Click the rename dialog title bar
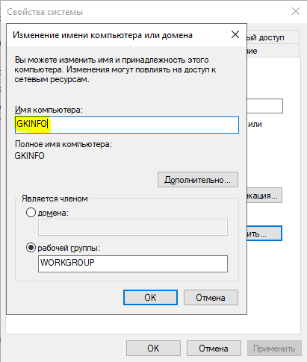 point(117,35)
